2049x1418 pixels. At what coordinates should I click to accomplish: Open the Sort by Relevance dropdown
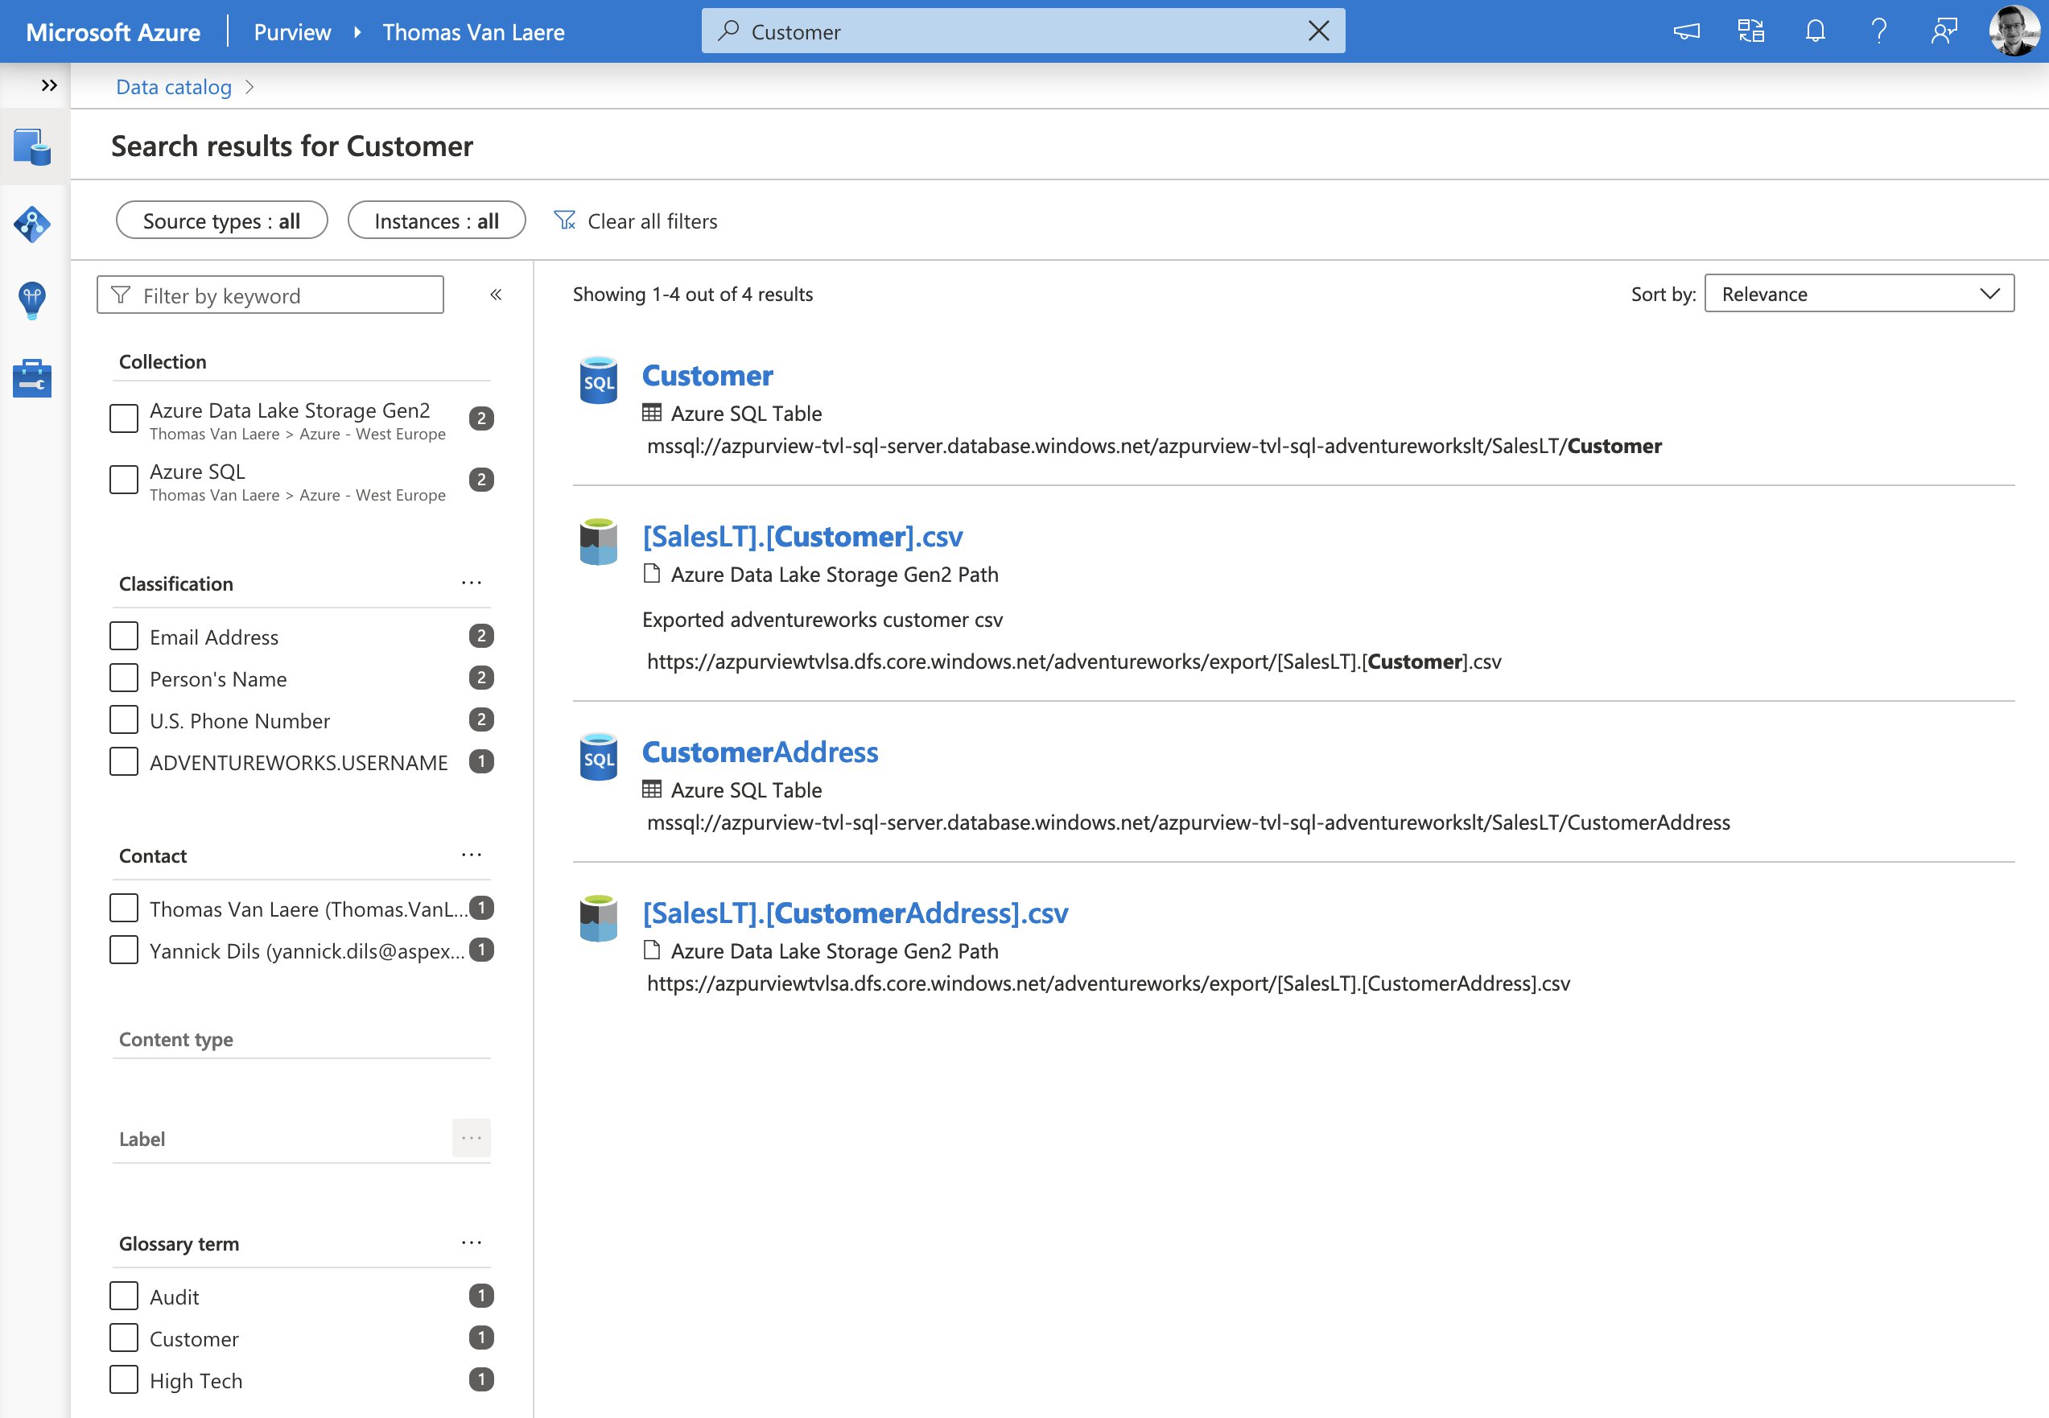pyautogui.click(x=1856, y=293)
